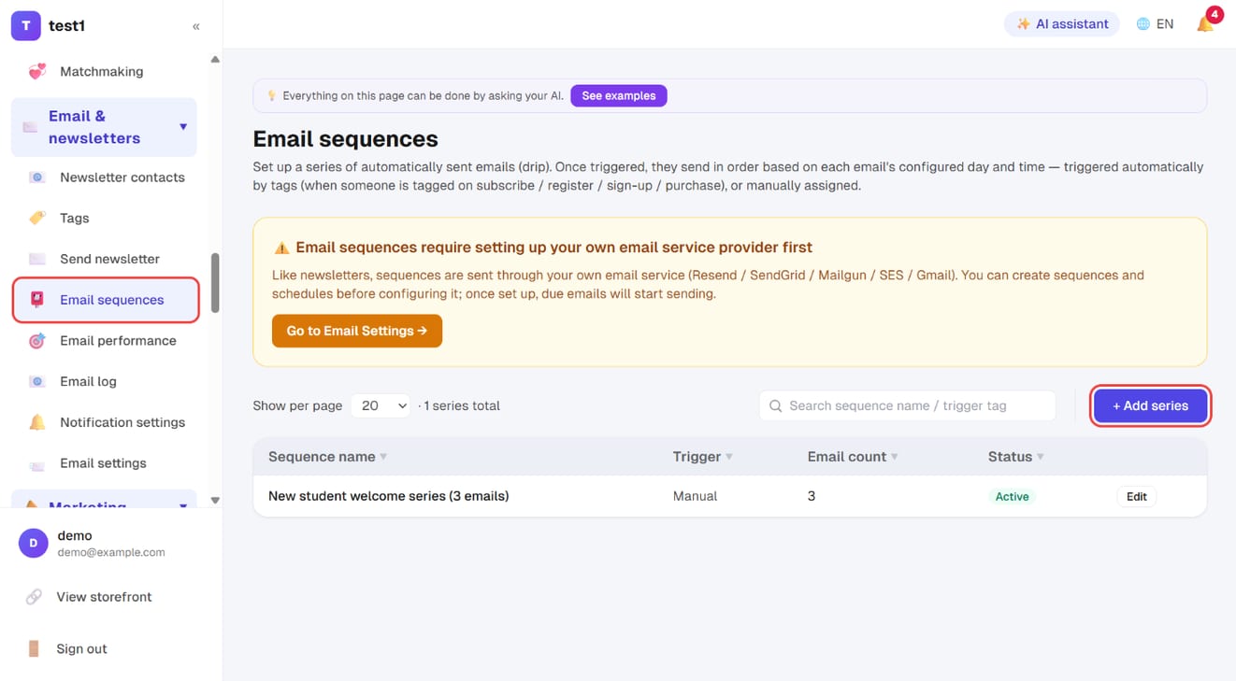Open the Show per page dropdown
This screenshot has width=1236, height=681.
pyautogui.click(x=381, y=405)
